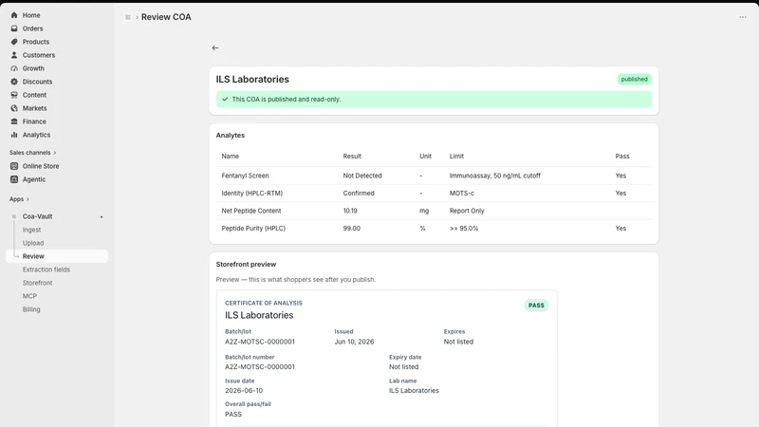759x427 pixels.
Task: Open the Customers section
Action: 39,55
